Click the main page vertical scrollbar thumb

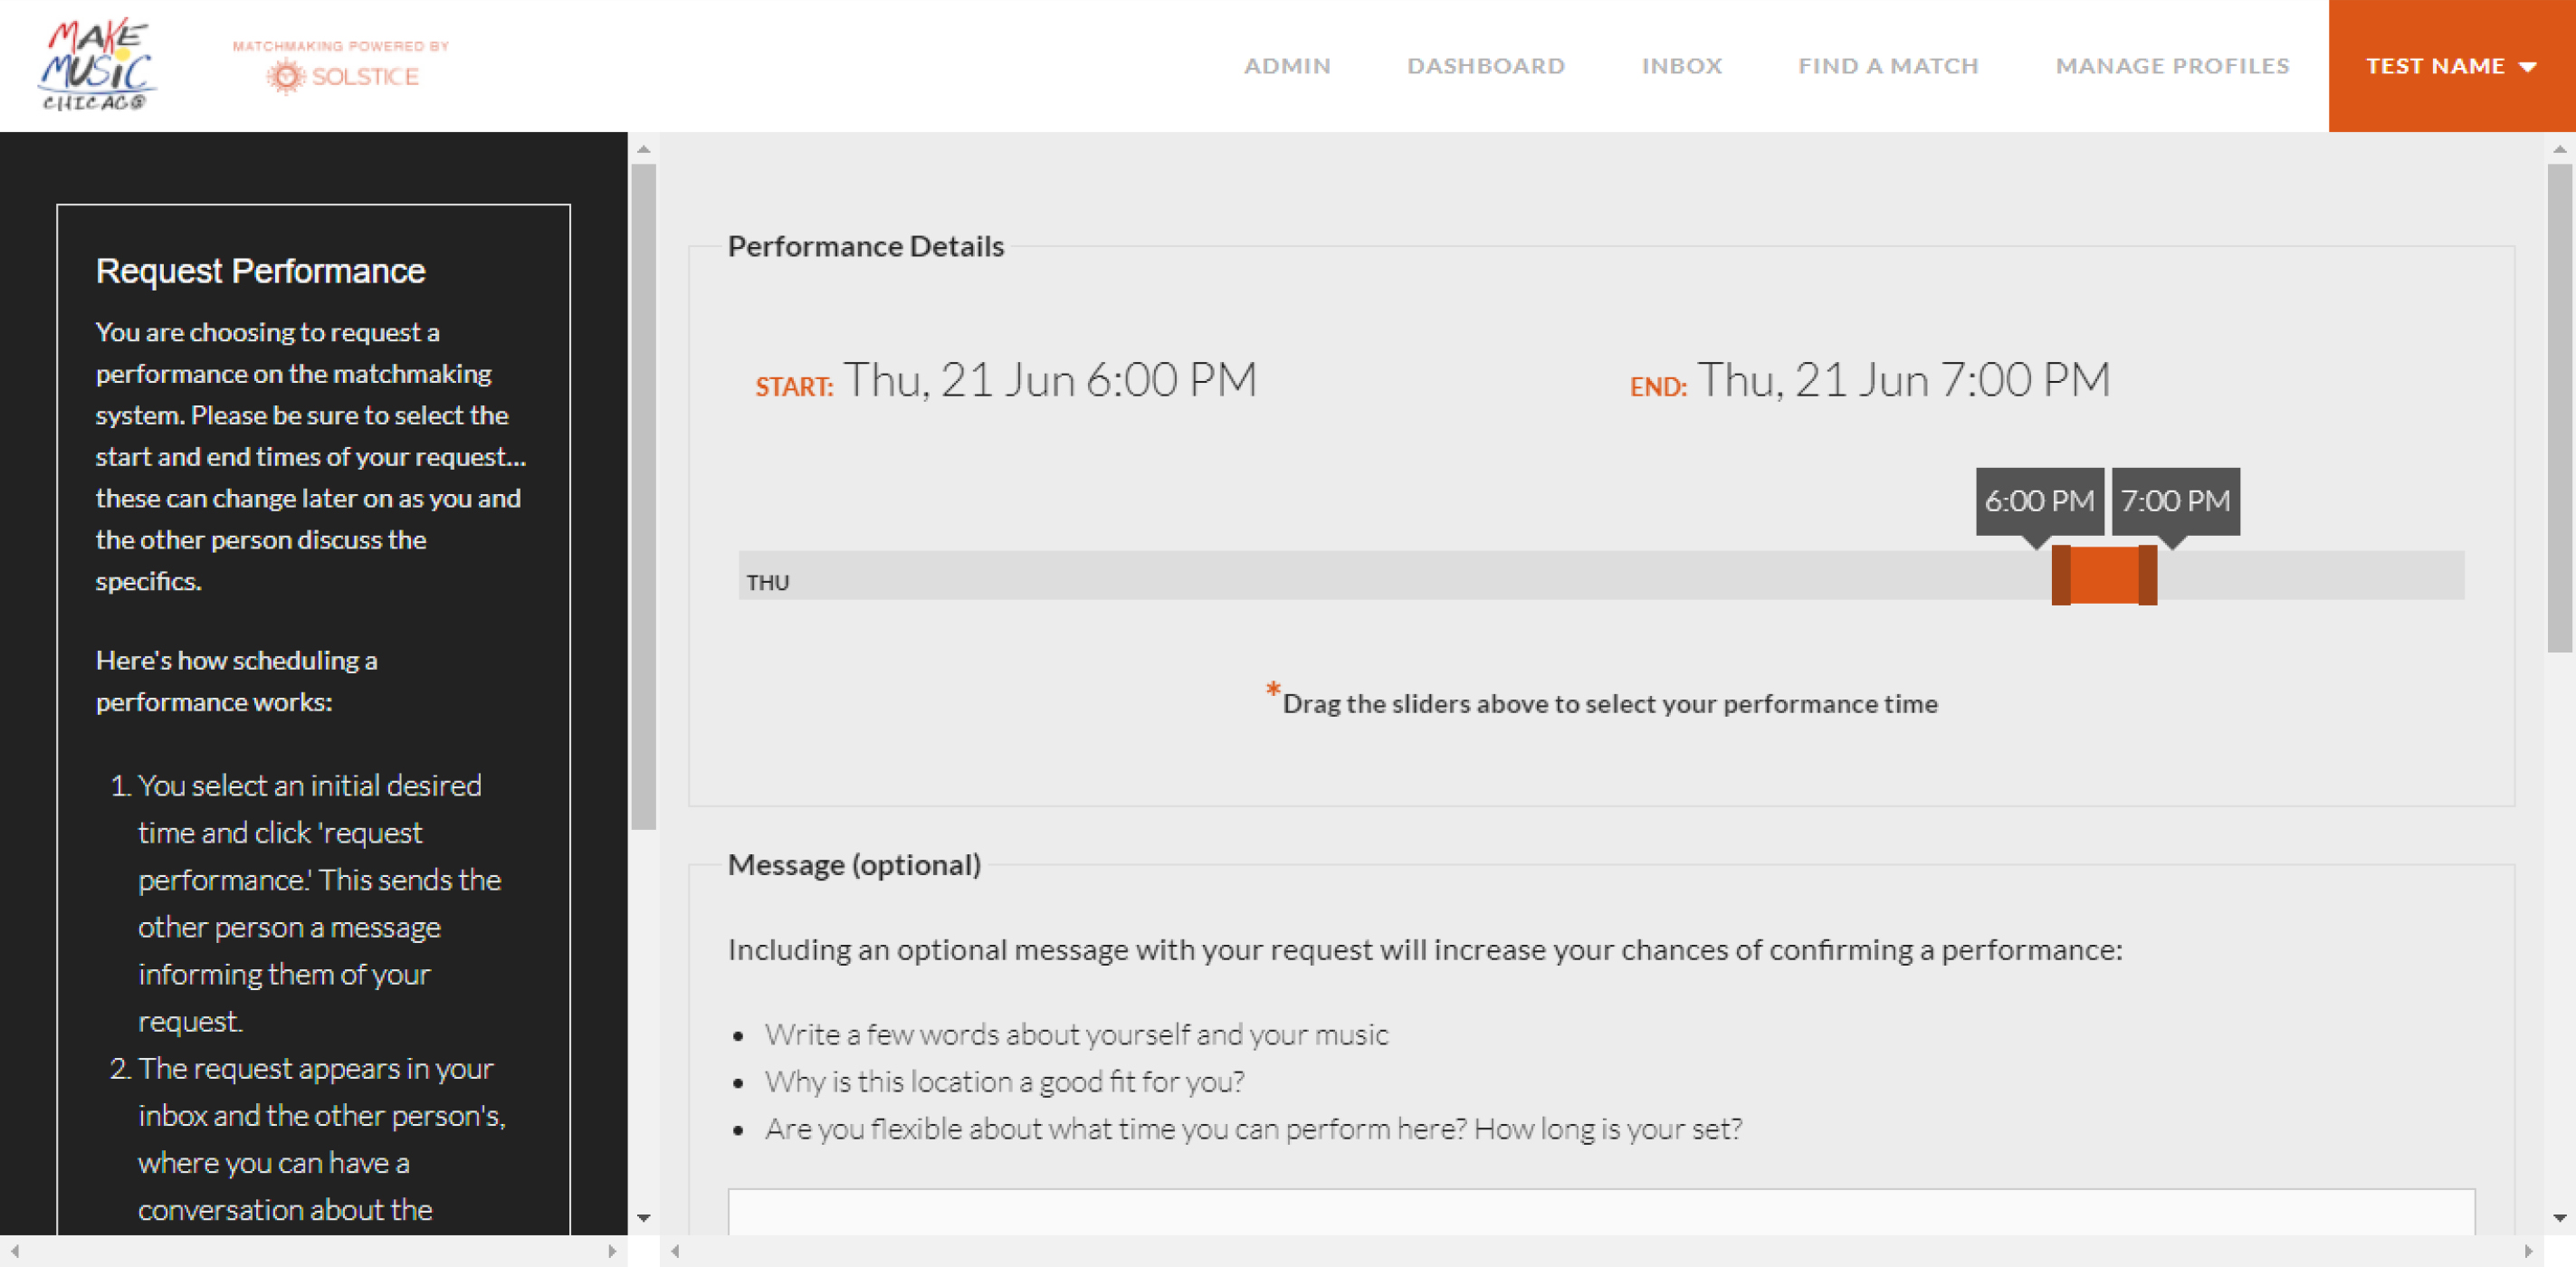(x=2559, y=408)
